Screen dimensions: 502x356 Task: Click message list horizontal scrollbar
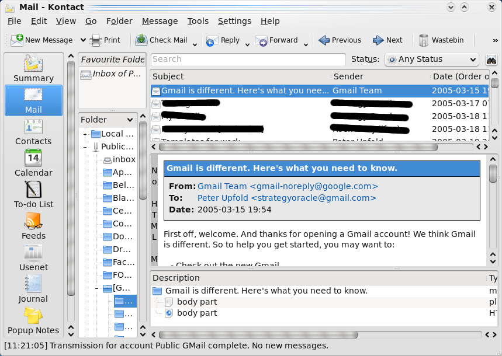[298, 147]
